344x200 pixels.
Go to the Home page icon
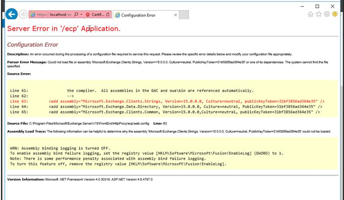click(310, 14)
